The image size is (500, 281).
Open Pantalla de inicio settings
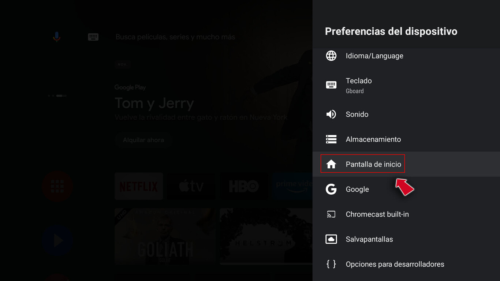(406, 164)
